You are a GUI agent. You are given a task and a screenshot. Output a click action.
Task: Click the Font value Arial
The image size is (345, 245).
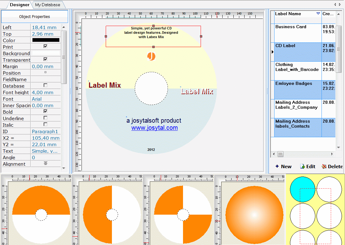pyautogui.click(x=45, y=99)
